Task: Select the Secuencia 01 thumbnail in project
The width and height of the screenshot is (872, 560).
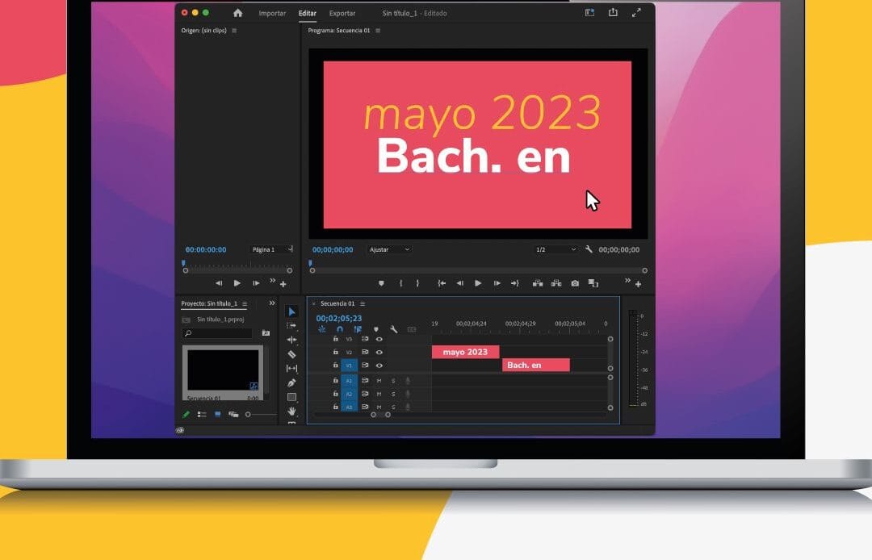Action: 223,372
